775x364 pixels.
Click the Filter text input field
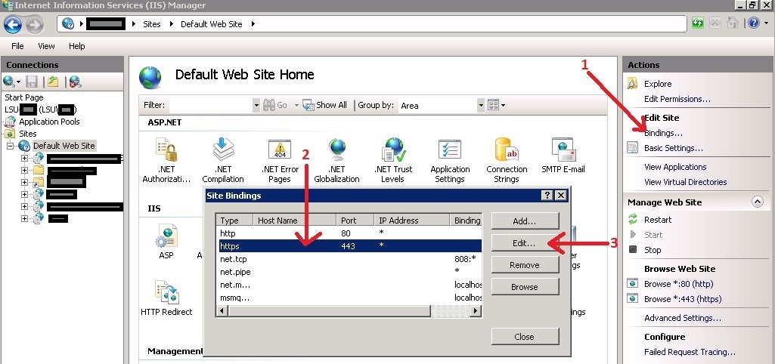[x=210, y=105]
